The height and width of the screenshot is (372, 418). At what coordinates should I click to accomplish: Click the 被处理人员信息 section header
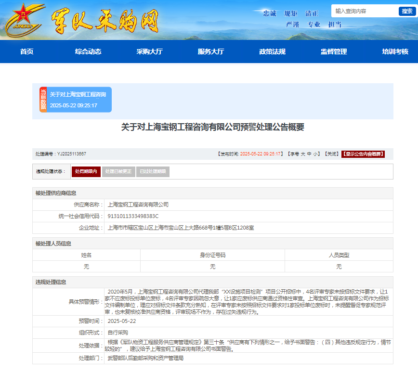point(213,244)
